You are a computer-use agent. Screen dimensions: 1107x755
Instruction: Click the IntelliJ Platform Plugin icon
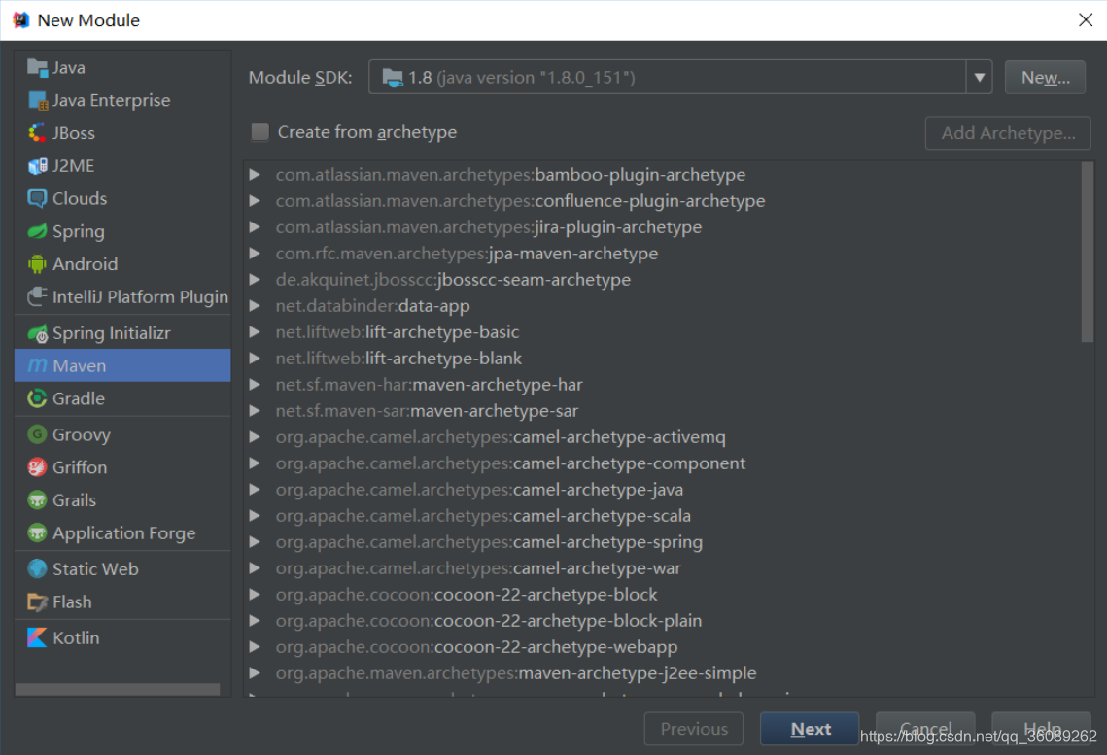click(x=37, y=297)
